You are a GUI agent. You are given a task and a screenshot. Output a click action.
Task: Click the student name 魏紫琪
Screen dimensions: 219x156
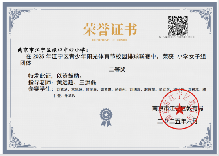coord(106,89)
